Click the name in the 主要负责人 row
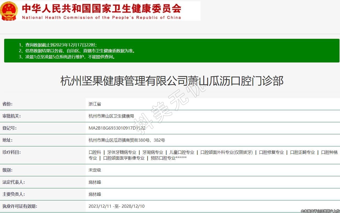The width and height of the screenshot is (340, 213). (95, 194)
